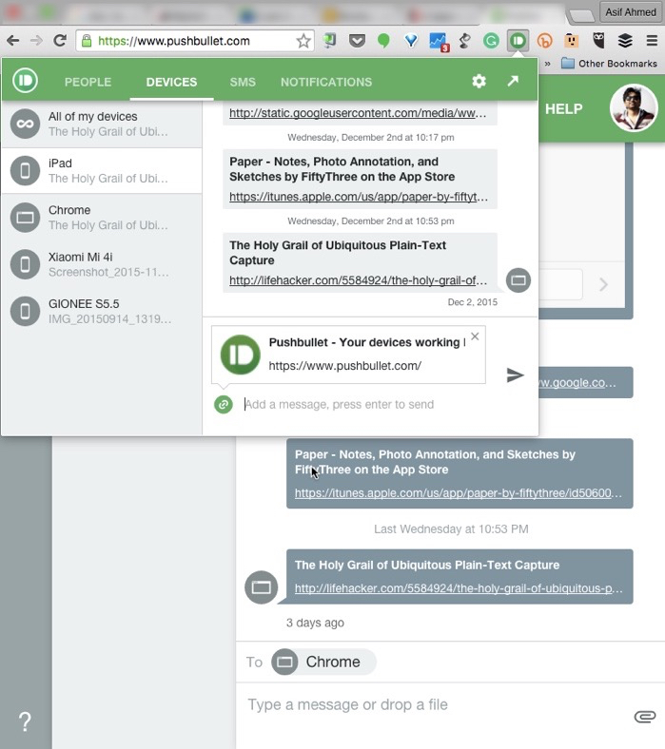Screen dimensions: 665x749
Task: Switch to the Devices tab
Action: pos(171,82)
